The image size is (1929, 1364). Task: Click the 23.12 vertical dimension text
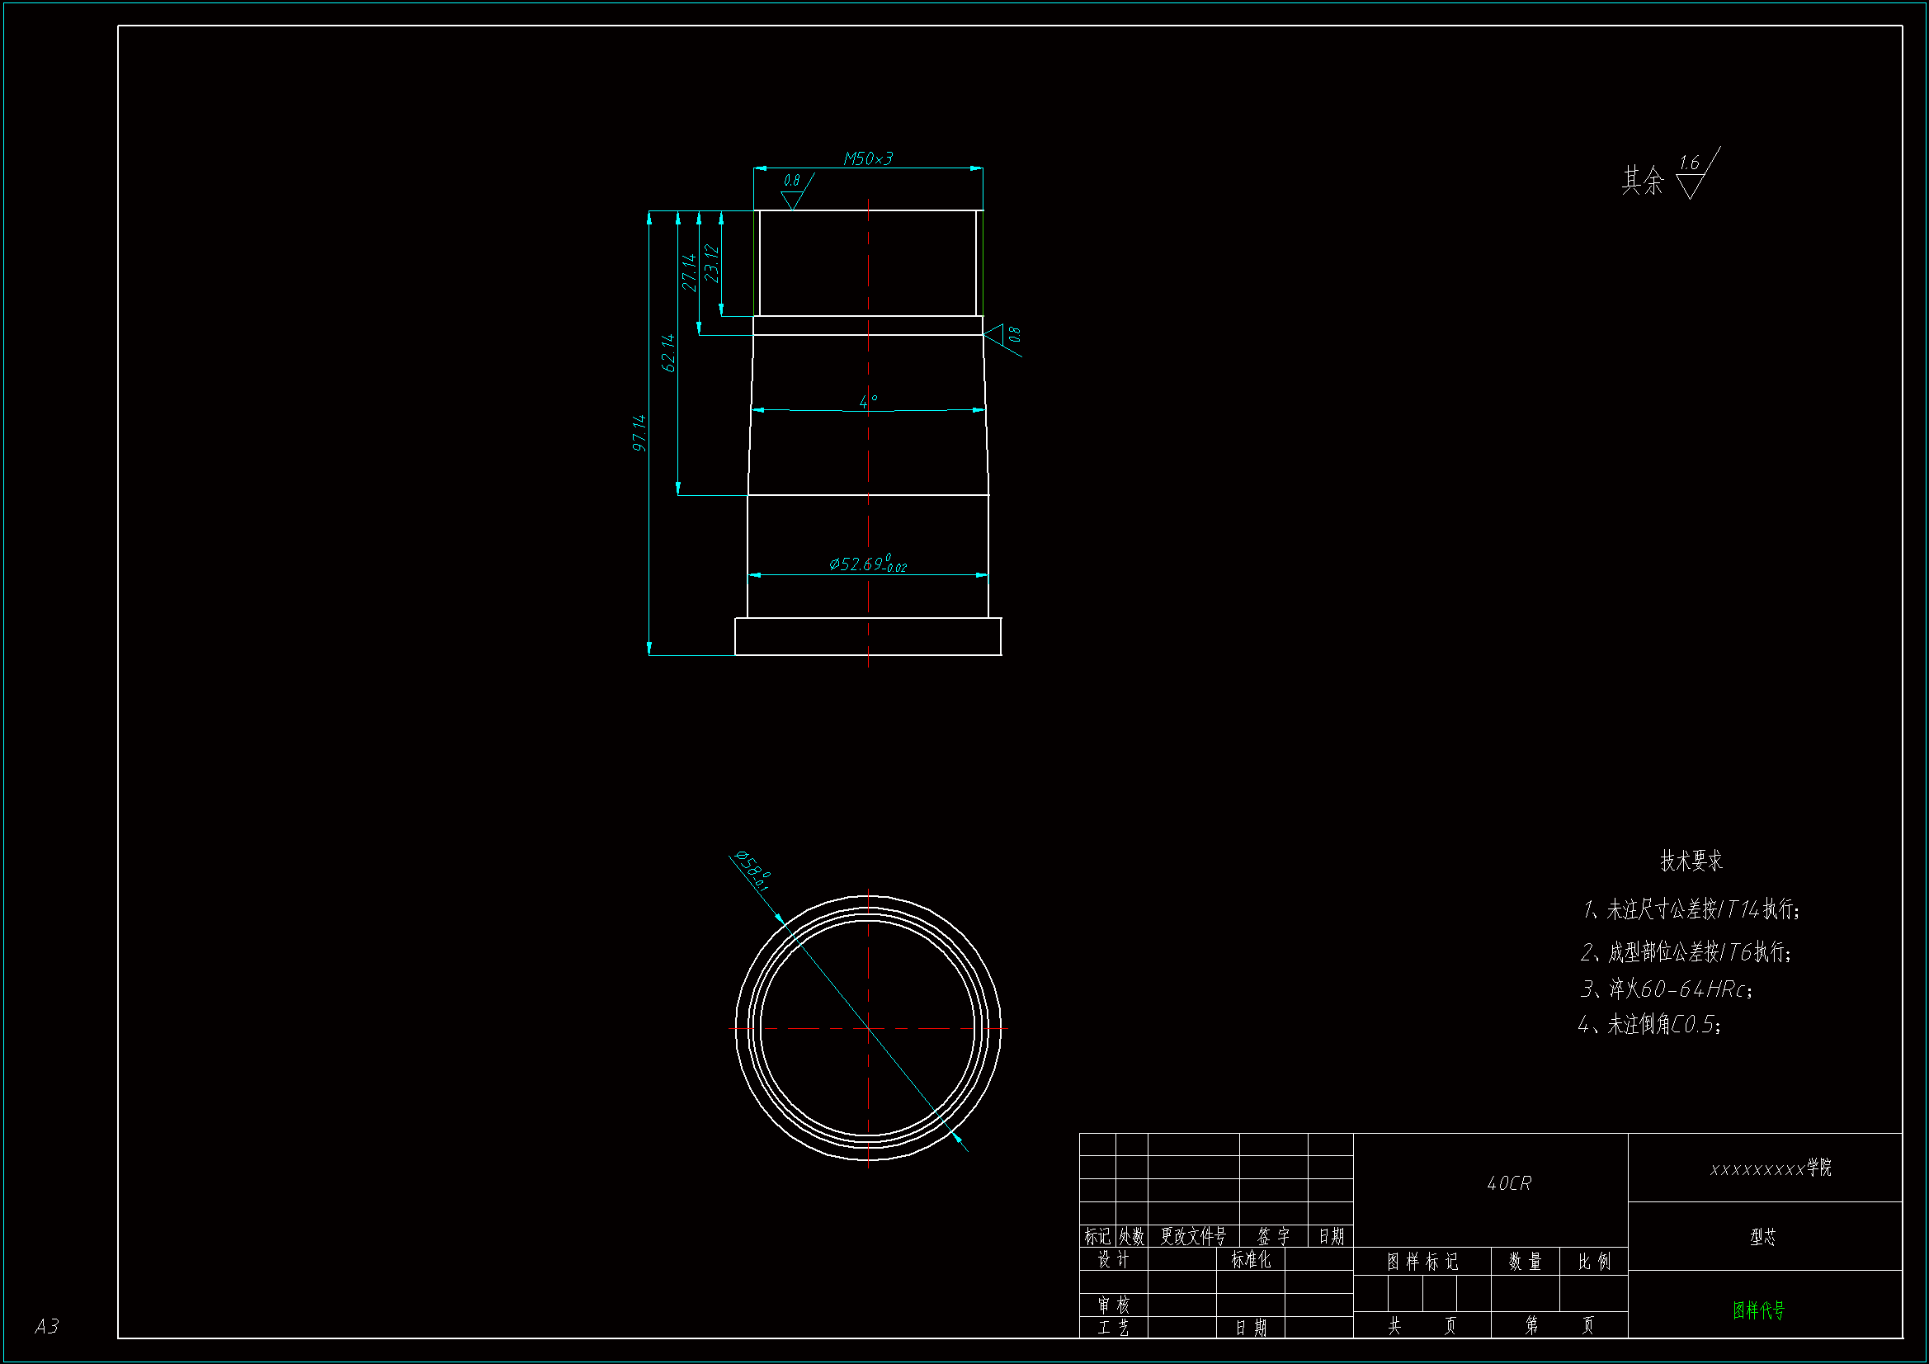pyautogui.click(x=711, y=263)
